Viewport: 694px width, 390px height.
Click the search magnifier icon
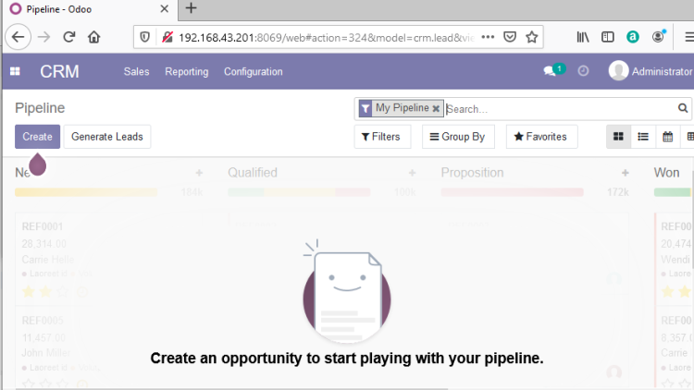tap(683, 108)
